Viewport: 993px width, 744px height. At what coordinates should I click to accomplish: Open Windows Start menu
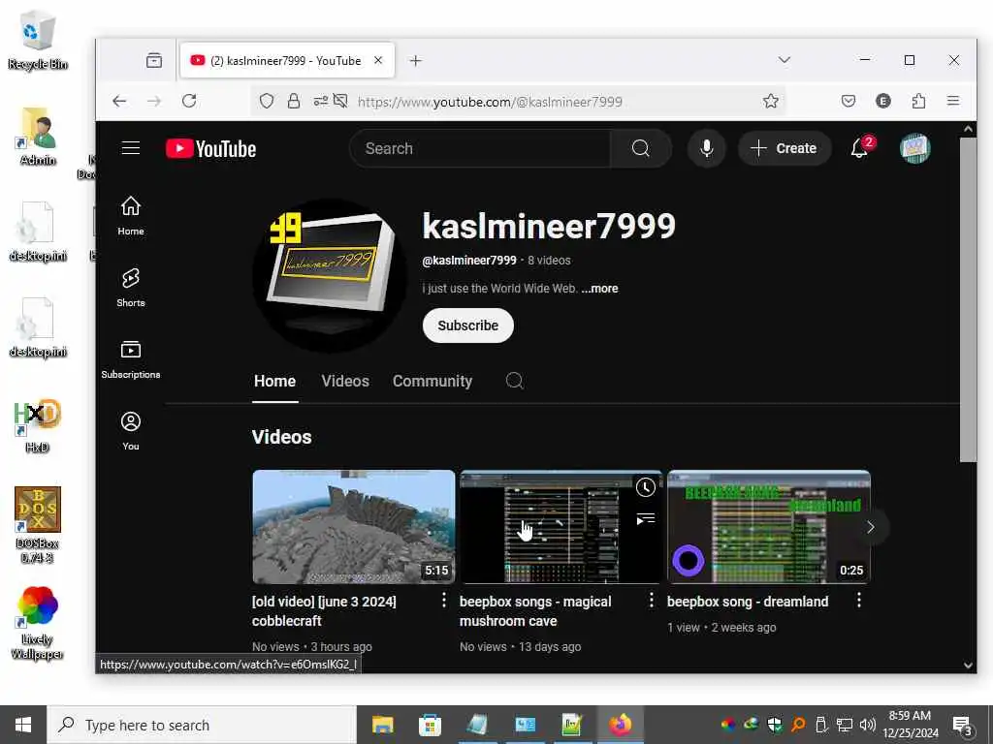click(x=23, y=725)
